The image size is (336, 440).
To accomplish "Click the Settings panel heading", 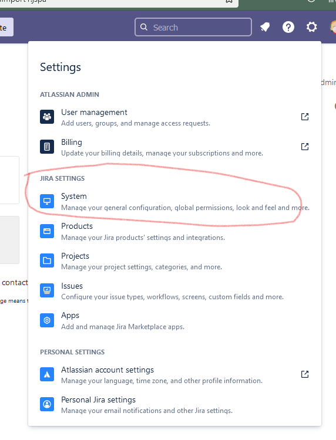I will click(x=61, y=67).
